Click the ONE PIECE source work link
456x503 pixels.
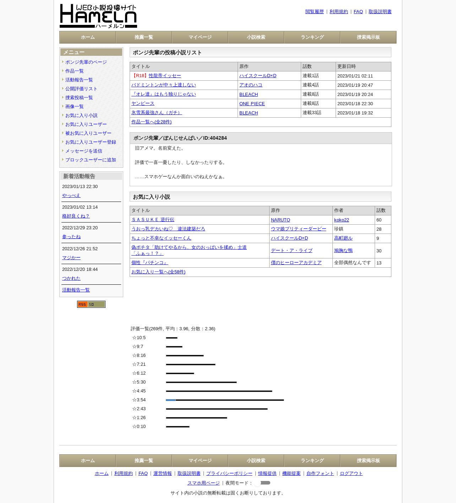(x=252, y=103)
